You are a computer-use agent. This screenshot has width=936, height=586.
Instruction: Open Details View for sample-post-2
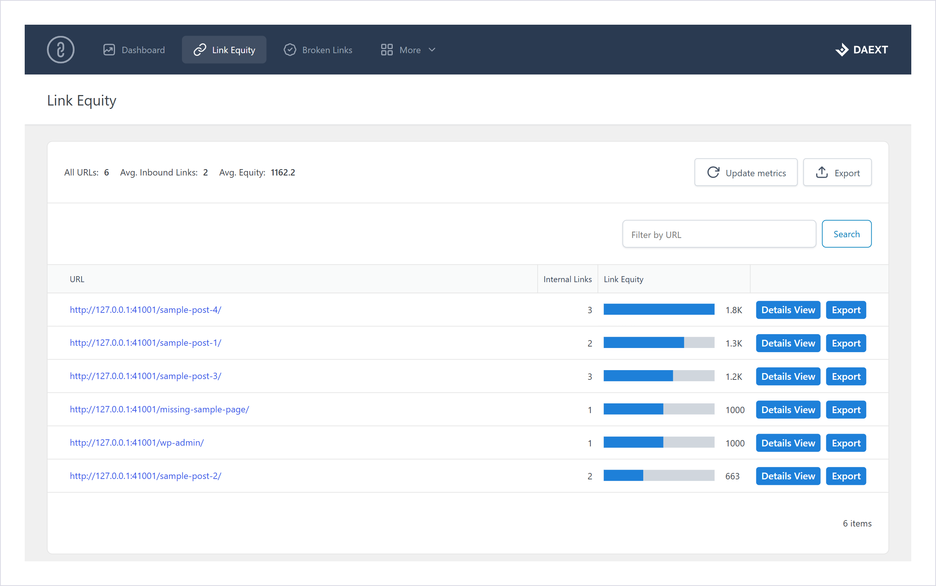coord(788,476)
